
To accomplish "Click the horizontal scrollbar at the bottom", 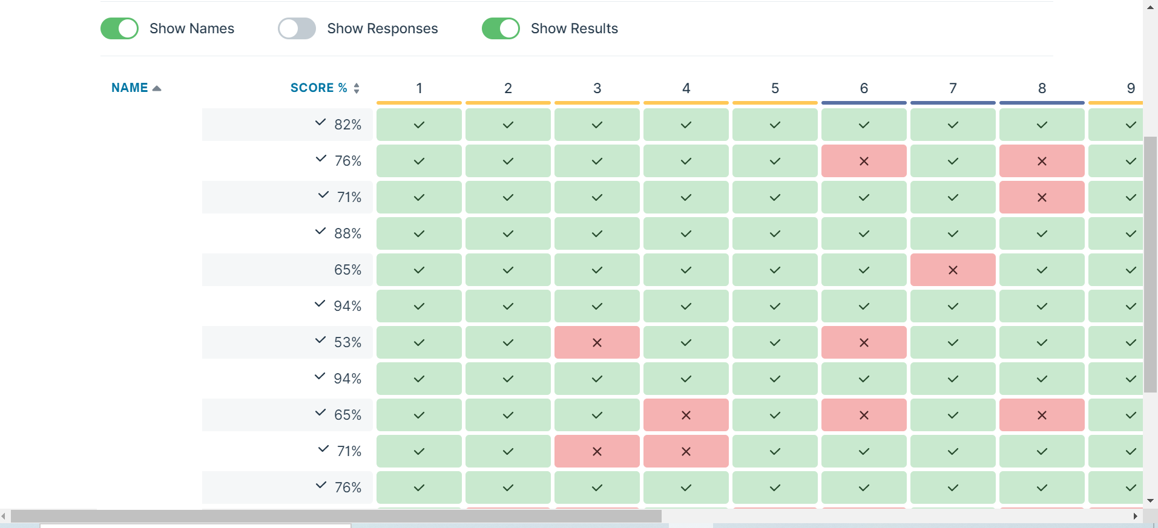I will 333,516.
